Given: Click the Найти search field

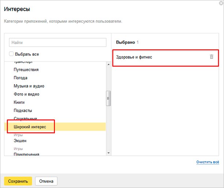Looking at the screenshot, I should pyautogui.click(x=57, y=43).
